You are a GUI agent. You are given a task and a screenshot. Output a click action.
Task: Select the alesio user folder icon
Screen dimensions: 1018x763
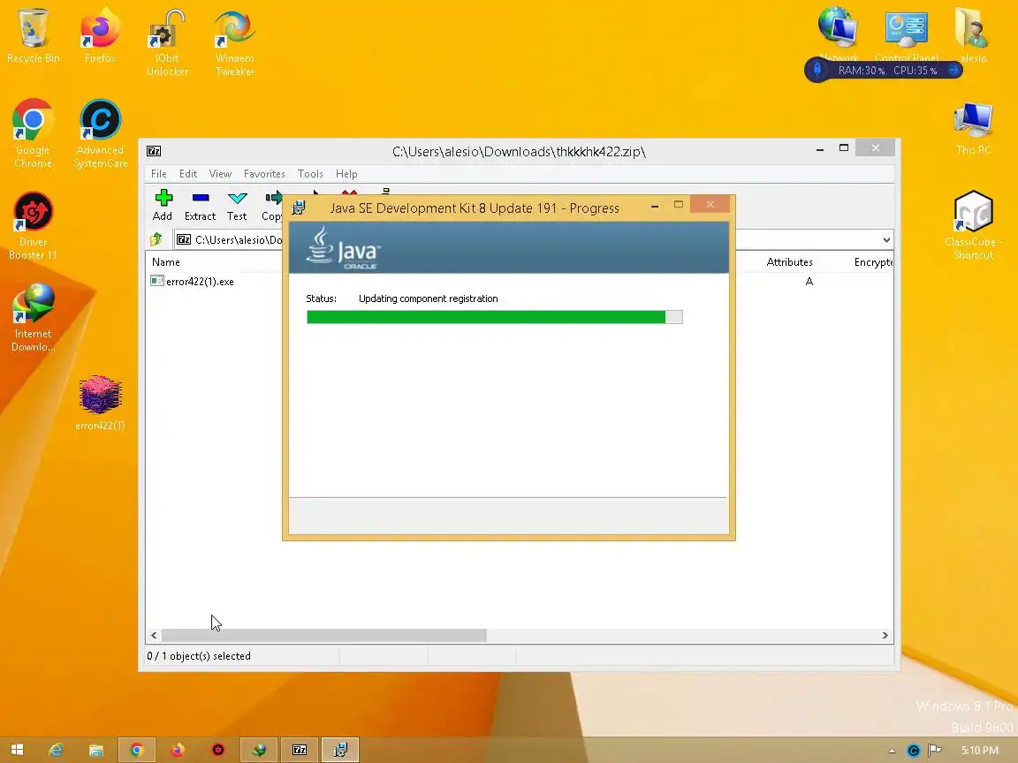point(973,35)
